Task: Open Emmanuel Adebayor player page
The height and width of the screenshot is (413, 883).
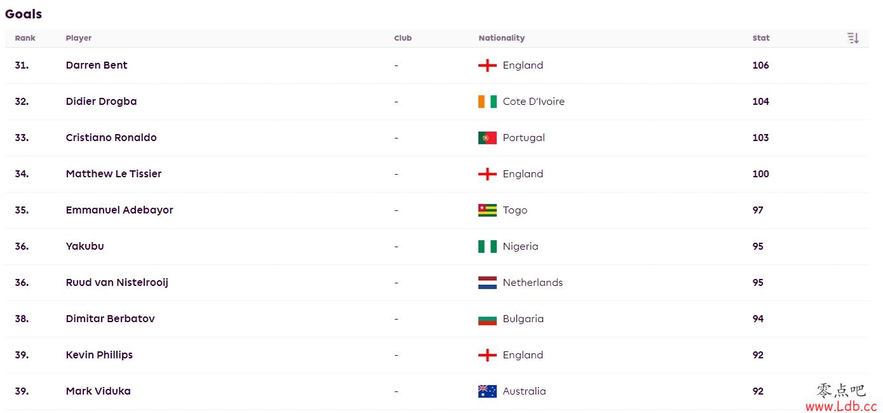Action: (119, 210)
